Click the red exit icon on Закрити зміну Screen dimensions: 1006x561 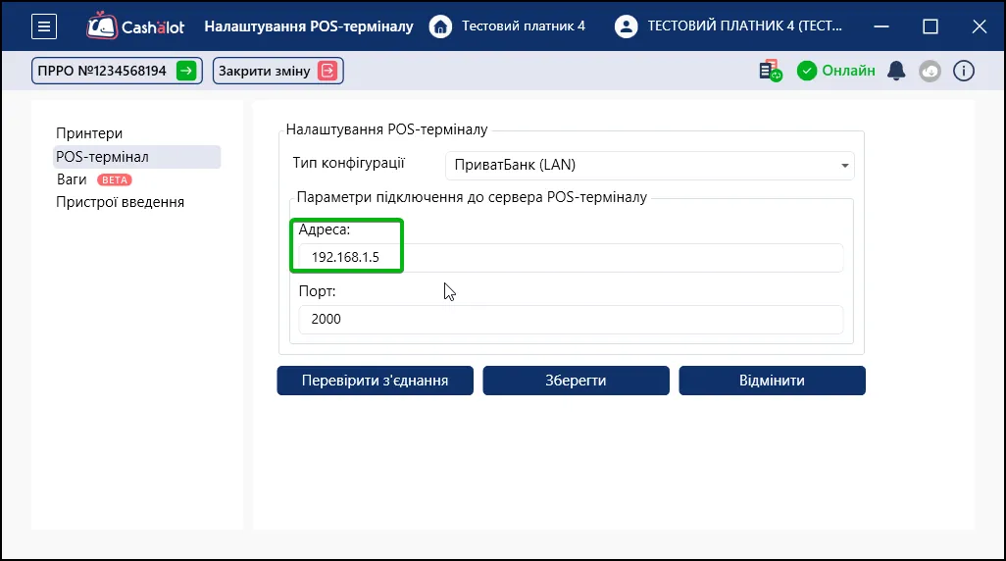[327, 71]
